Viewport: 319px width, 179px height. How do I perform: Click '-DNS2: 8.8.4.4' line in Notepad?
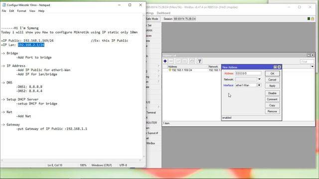(x=29, y=91)
